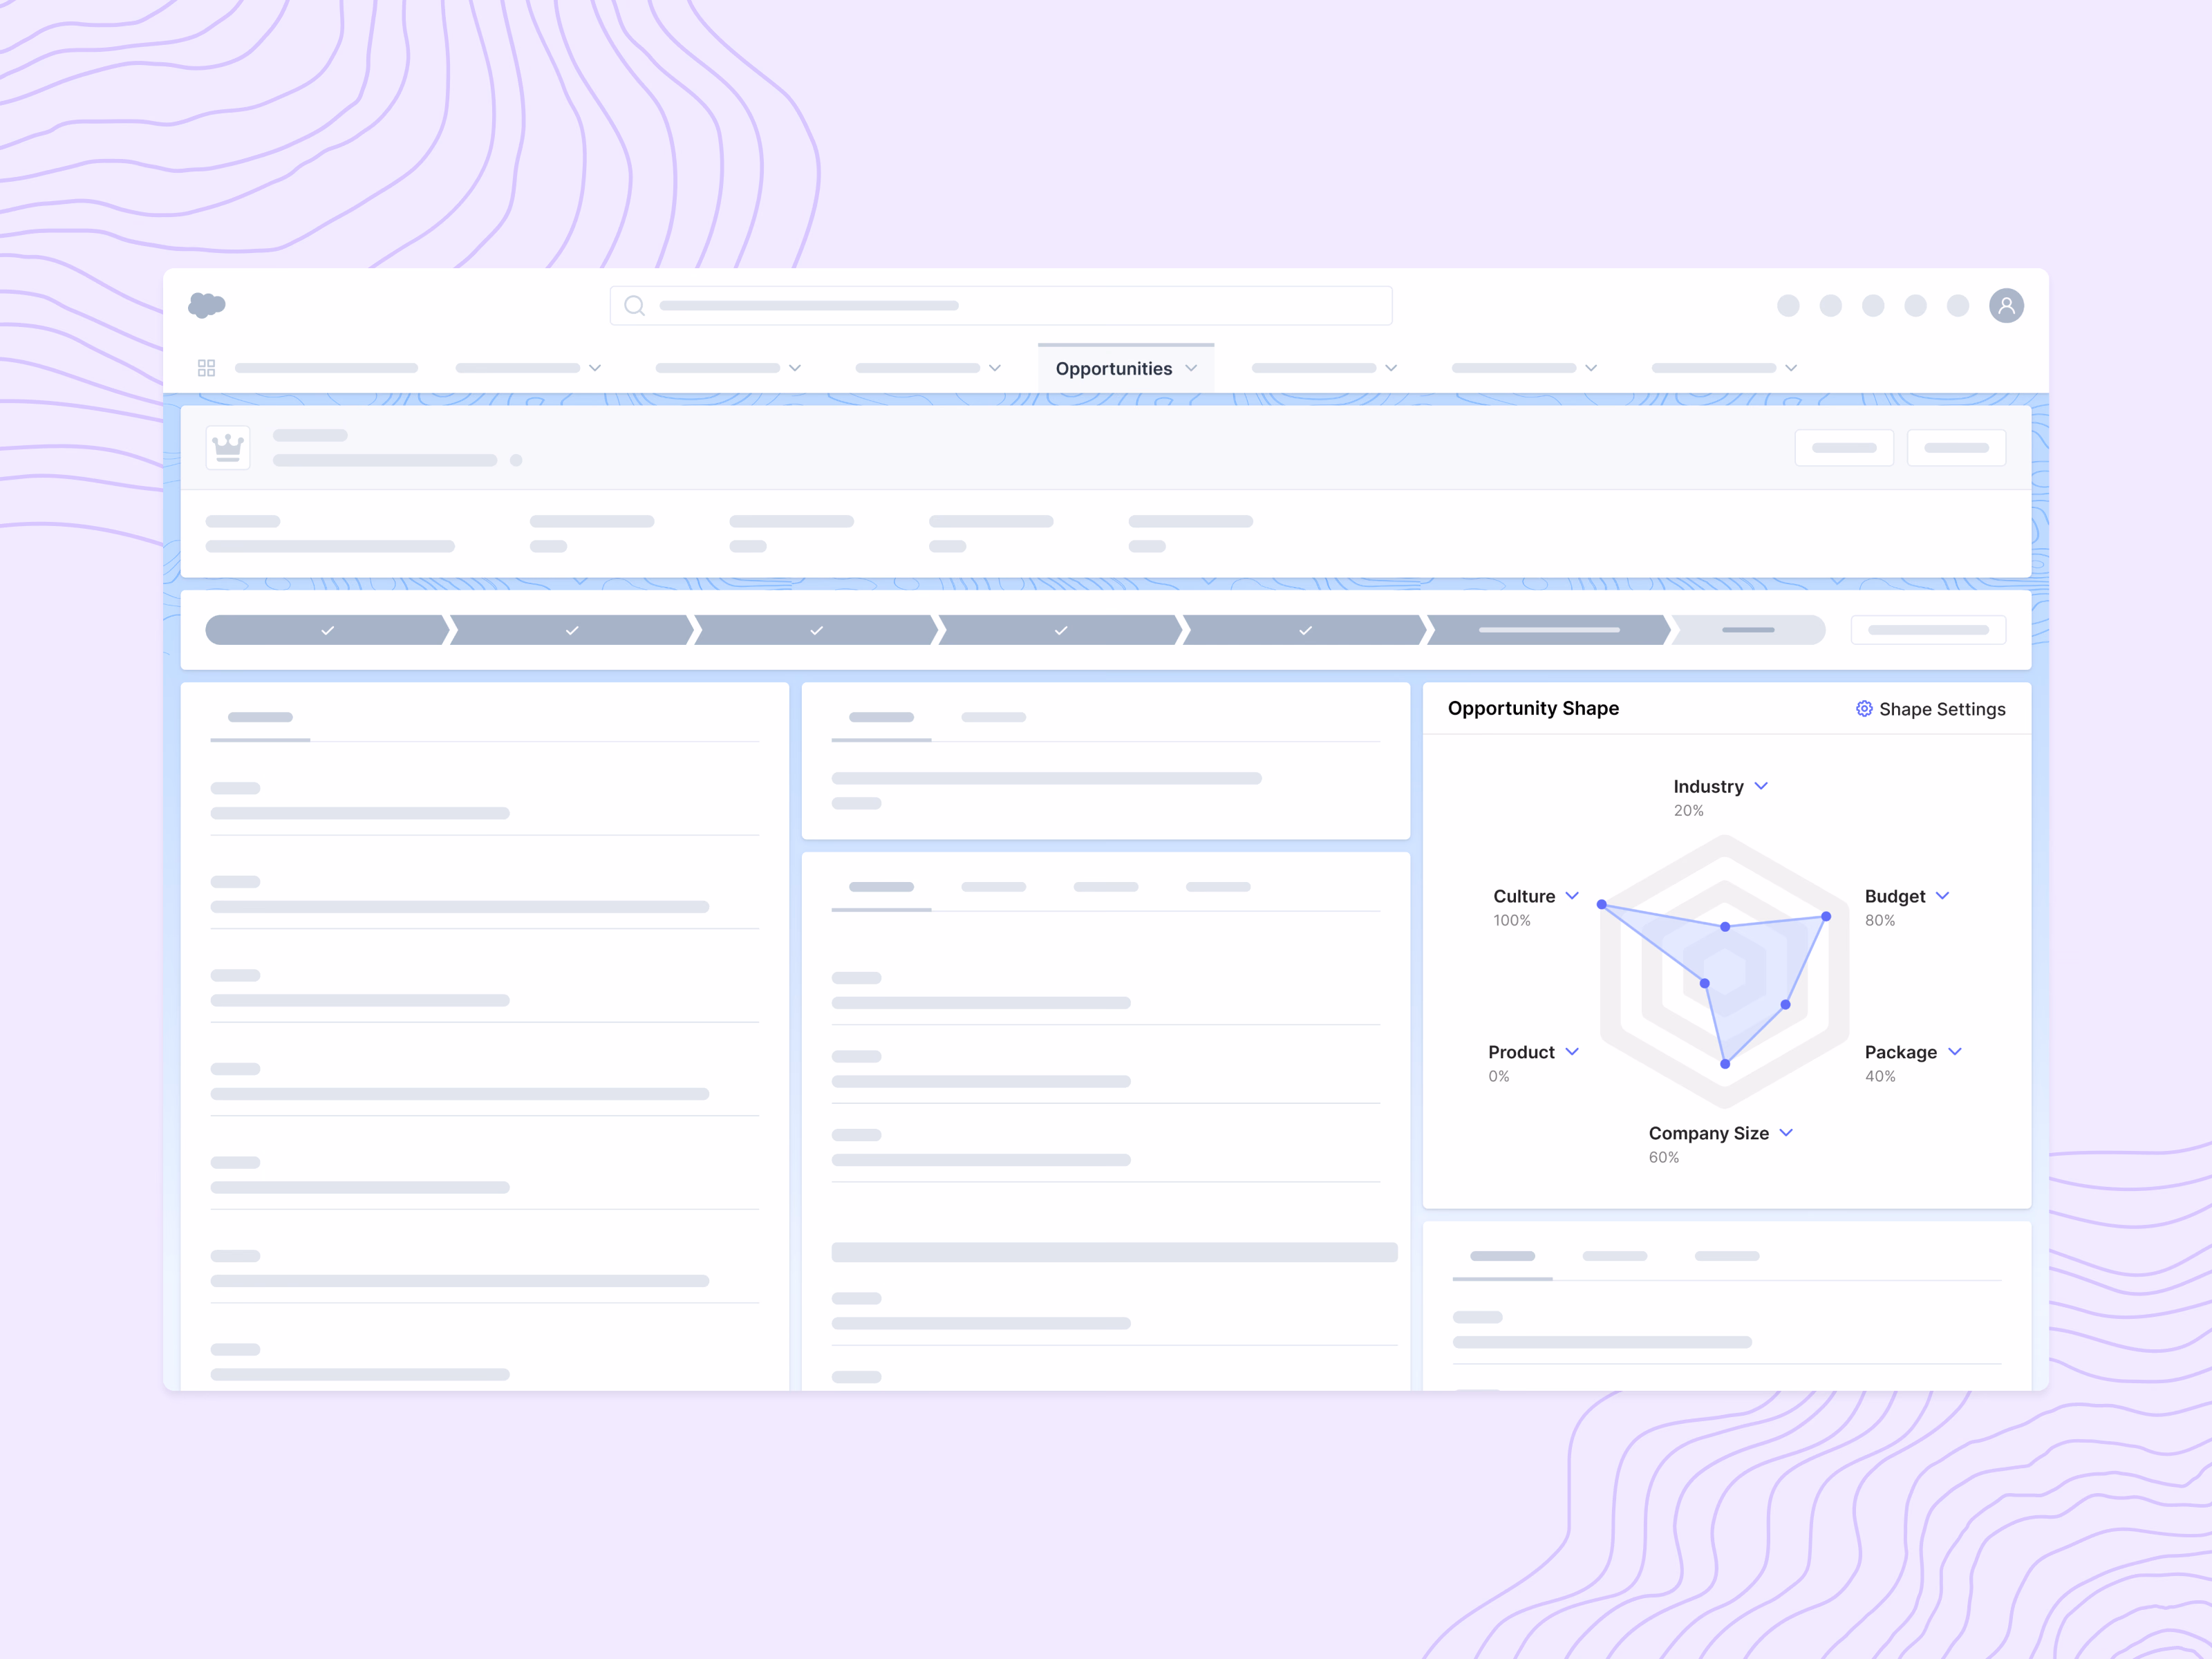The height and width of the screenshot is (1659, 2212).
Task: Open the Opportunities tab dropdown arrow
Action: pos(1191,368)
